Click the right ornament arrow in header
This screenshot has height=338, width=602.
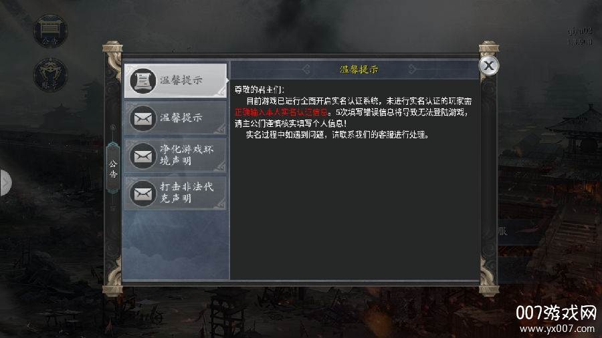coord(412,69)
